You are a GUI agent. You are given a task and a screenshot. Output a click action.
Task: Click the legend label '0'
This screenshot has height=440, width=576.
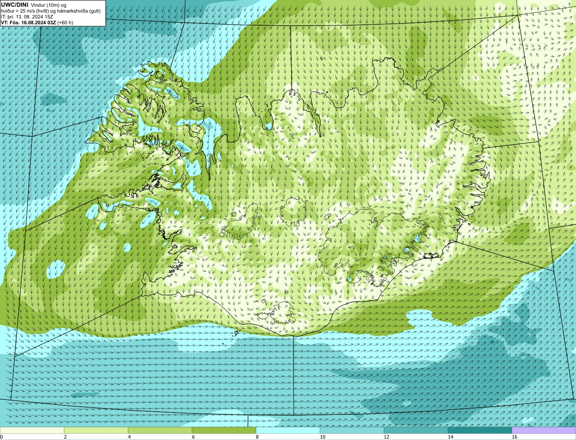(1, 437)
